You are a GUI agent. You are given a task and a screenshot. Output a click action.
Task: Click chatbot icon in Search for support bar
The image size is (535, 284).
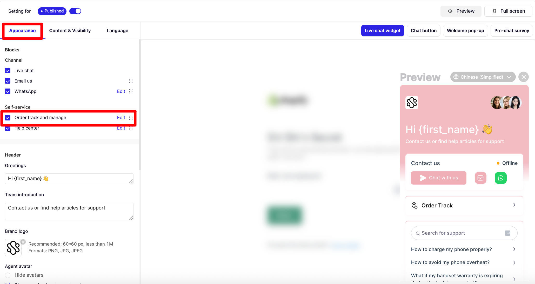pos(507,233)
